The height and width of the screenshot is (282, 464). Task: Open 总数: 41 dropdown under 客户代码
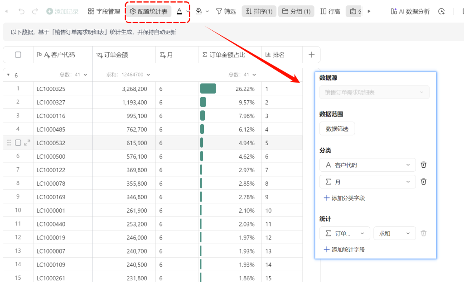click(73, 75)
